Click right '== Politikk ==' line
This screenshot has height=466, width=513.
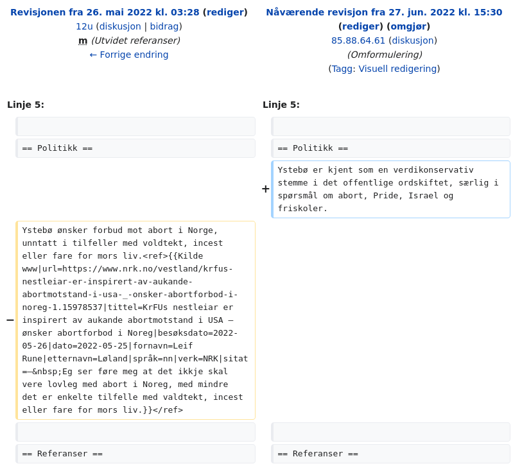[x=390, y=148]
